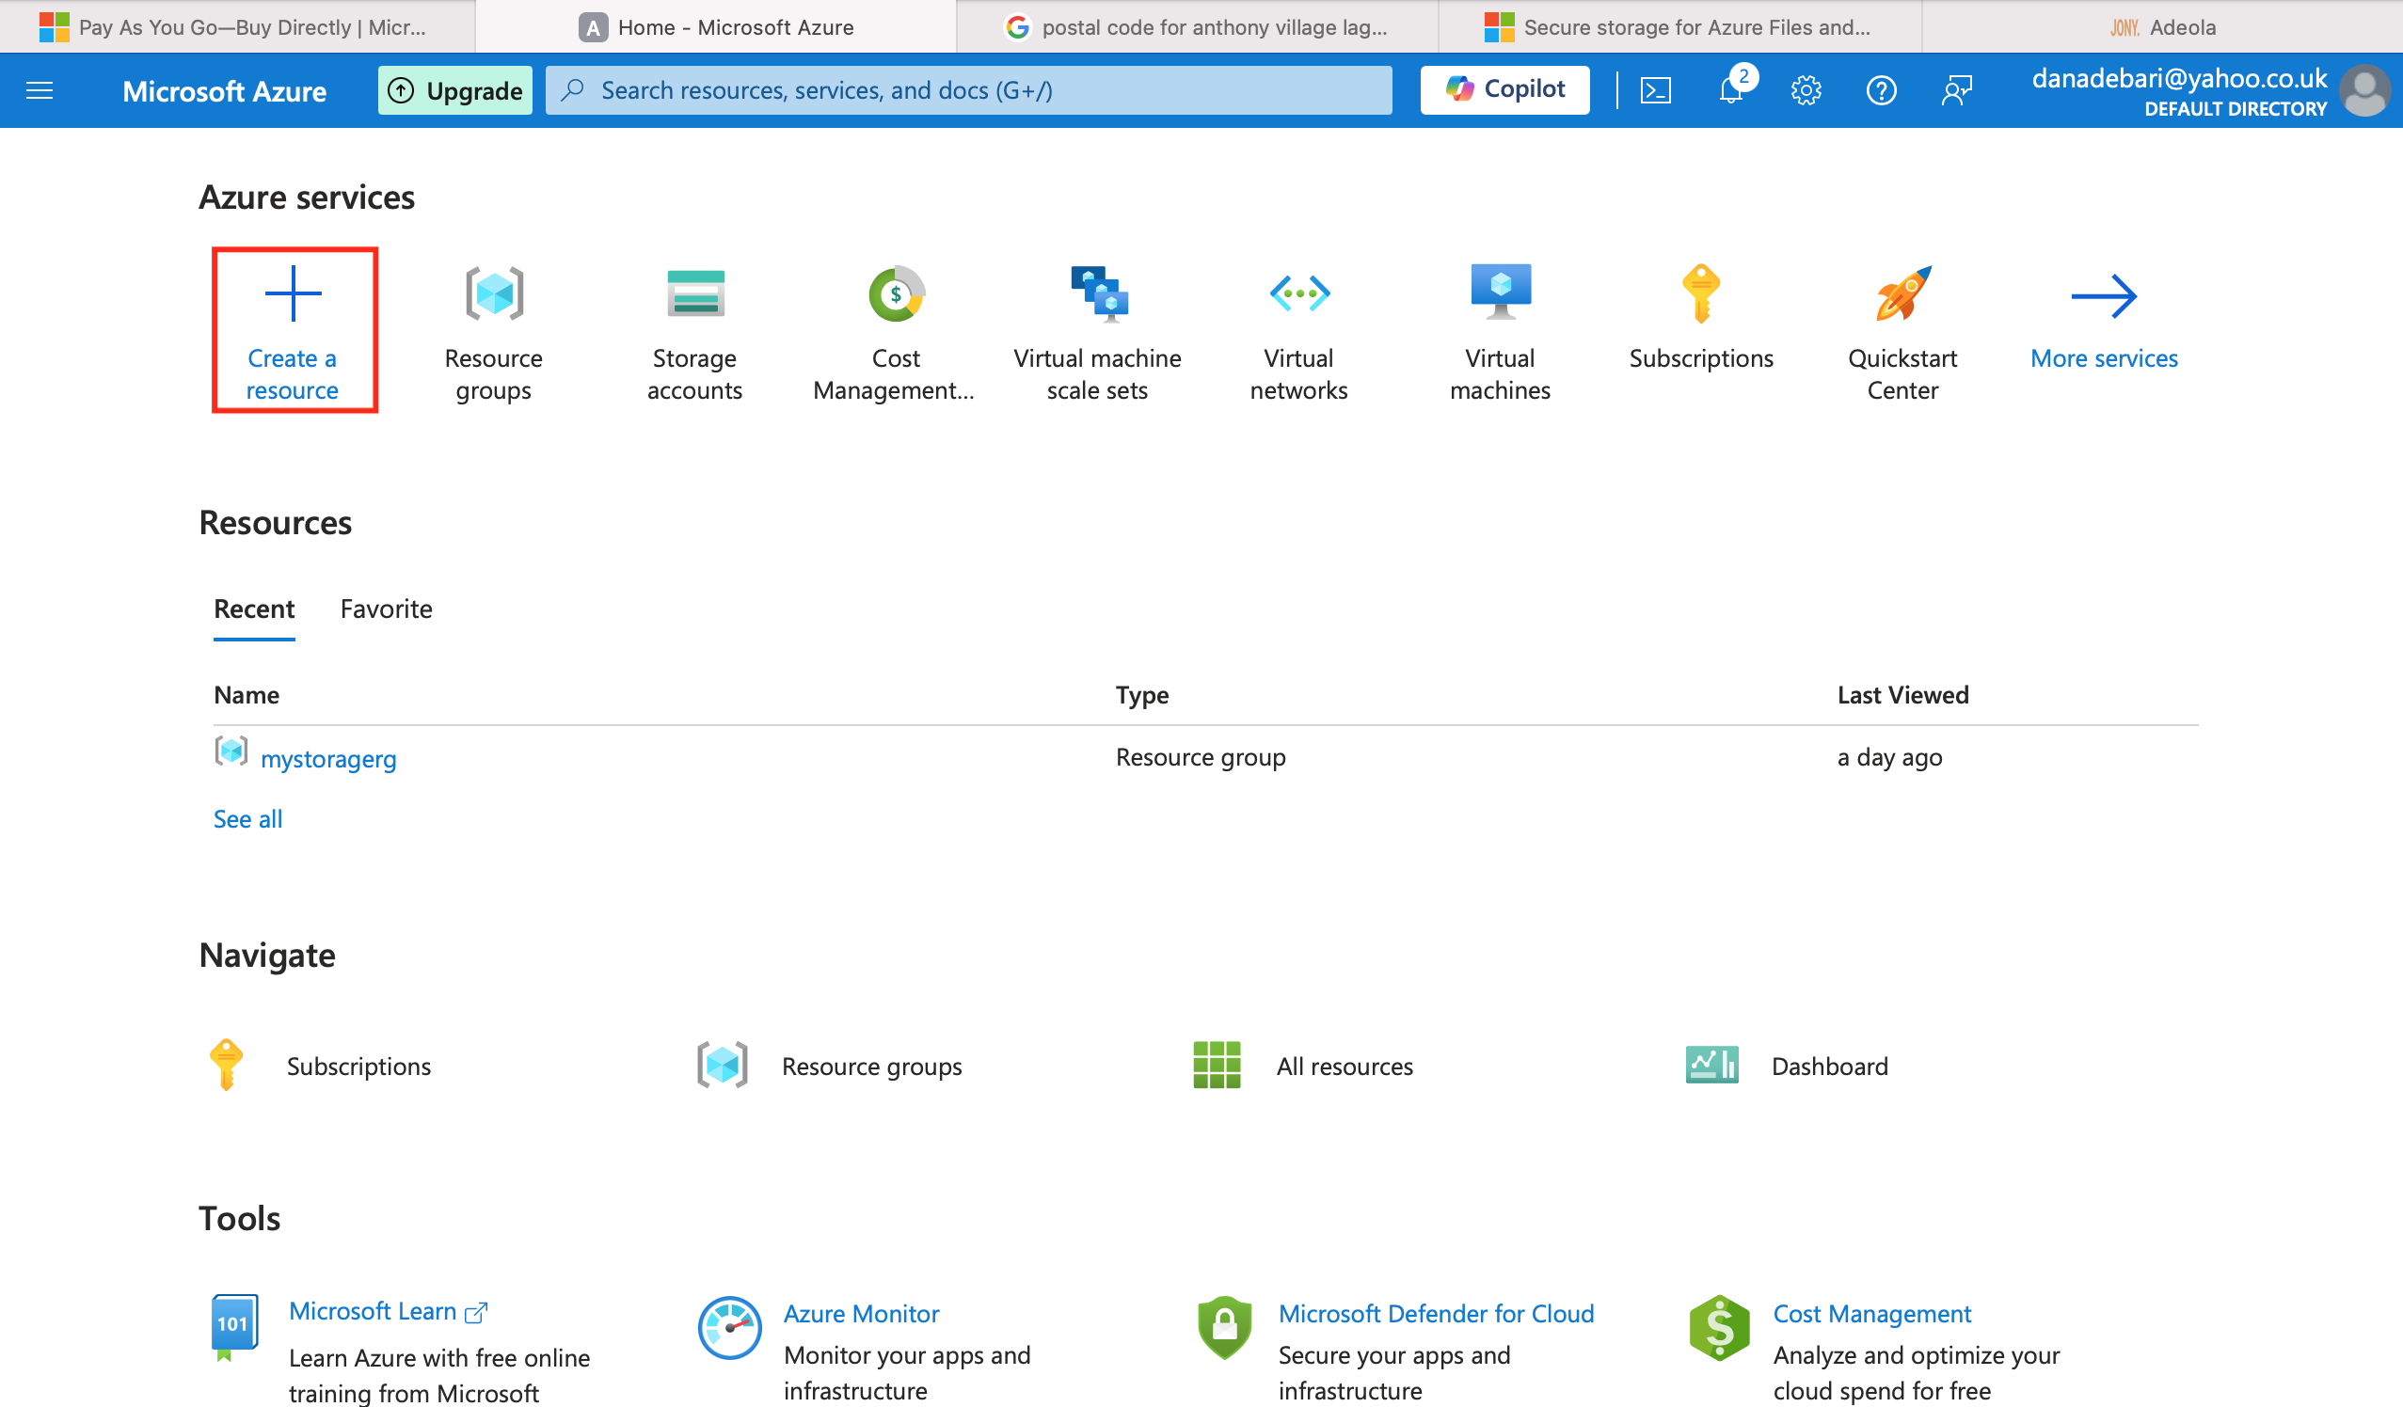The image size is (2403, 1407).
Task: Open the Quickstart Center rocket icon
Action: click(1902, 293)
